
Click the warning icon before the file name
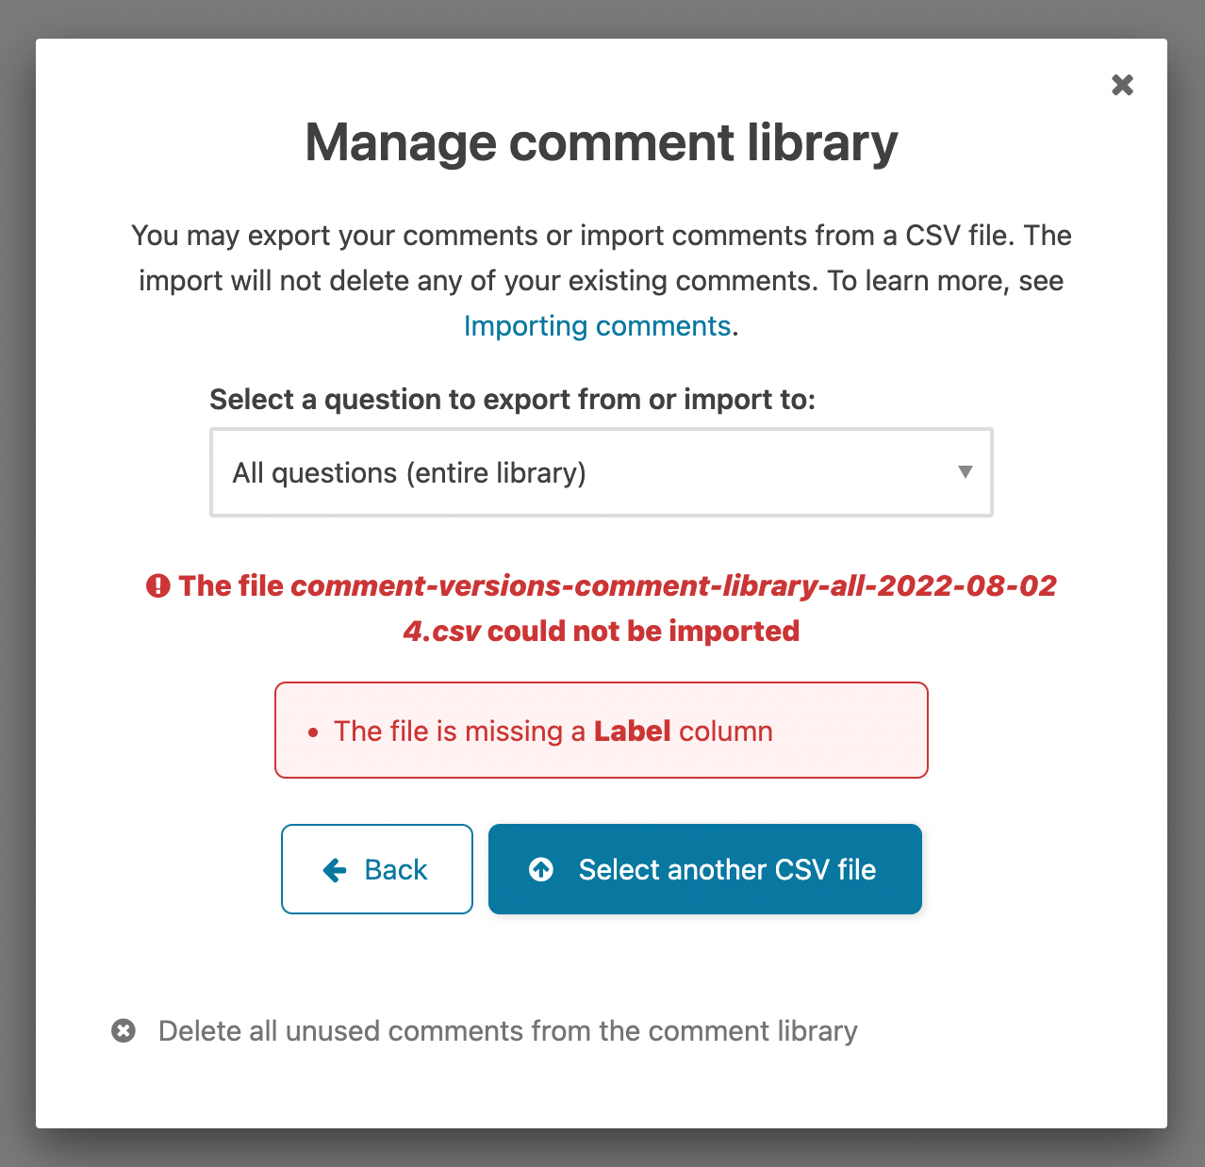click(159, 585)
